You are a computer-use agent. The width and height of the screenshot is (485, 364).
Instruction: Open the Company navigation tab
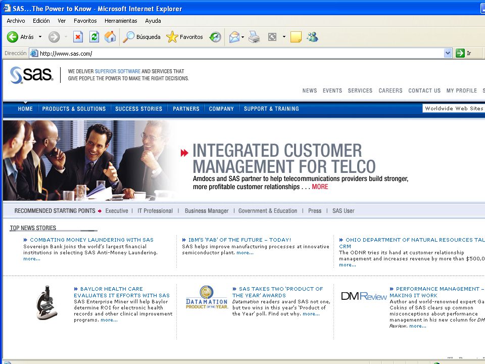coord(221,109)
